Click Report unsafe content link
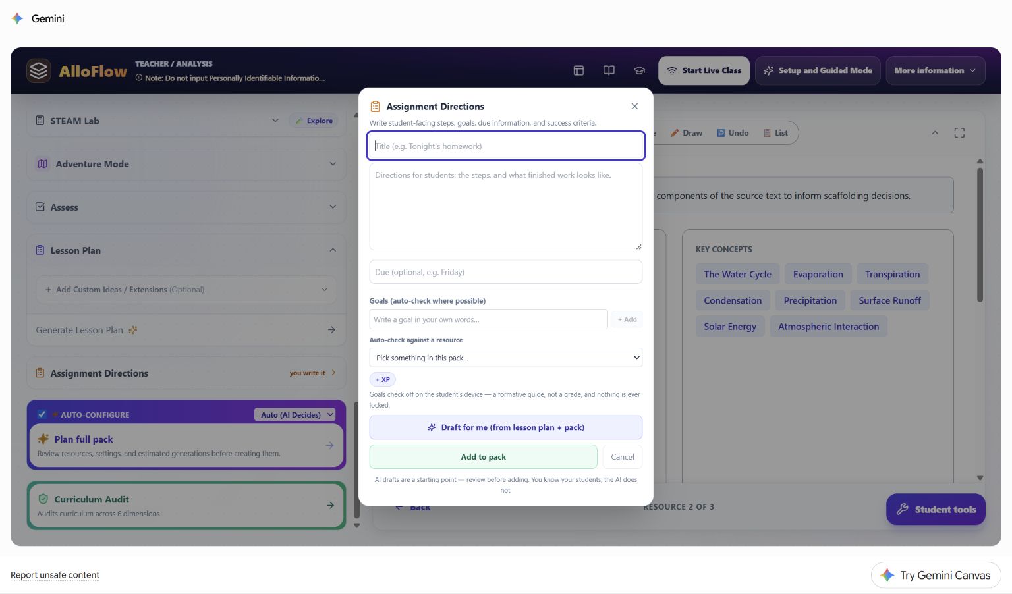The image size is (1012, 594). point(55,575)
